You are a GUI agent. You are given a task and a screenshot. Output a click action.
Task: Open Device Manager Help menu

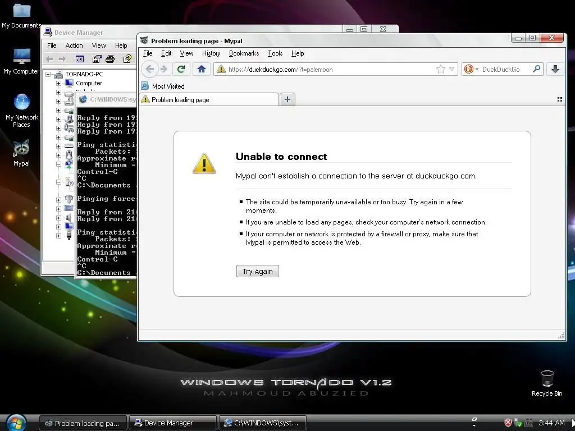(x=121, y=45)
